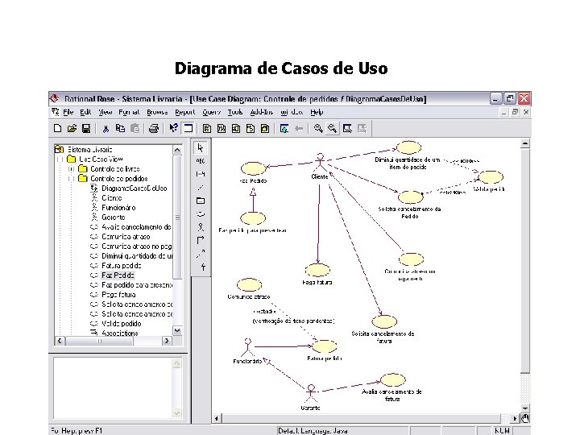Select the Use Case oval tool
This screenshot has width=580, height=435.
(x=201, y=213)
